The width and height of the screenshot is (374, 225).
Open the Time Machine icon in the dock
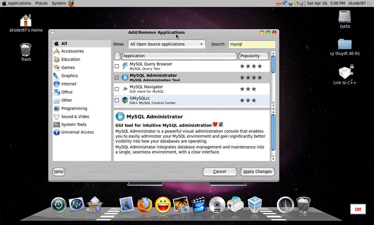click(x=58, y=205)
